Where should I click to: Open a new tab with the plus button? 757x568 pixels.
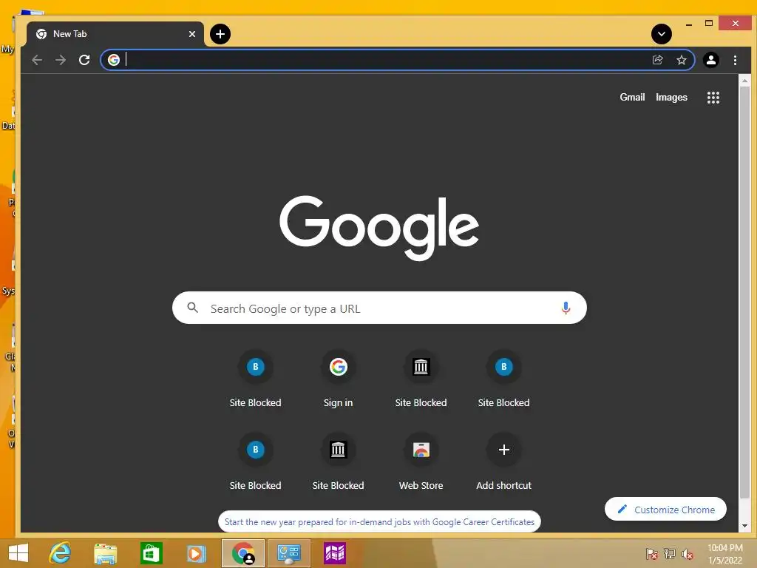click(x=220, y=34)
